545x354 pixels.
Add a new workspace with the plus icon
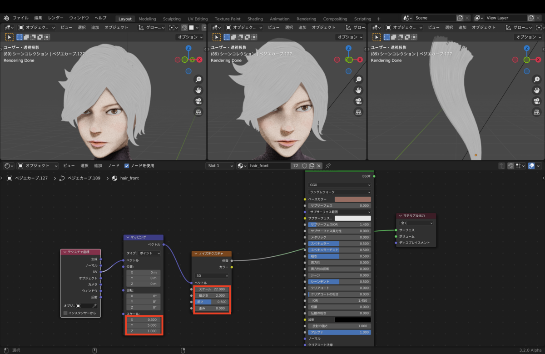[x=379, y=19]
